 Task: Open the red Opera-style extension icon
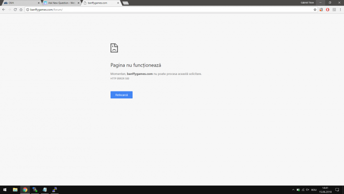click(x=327, y=9)
